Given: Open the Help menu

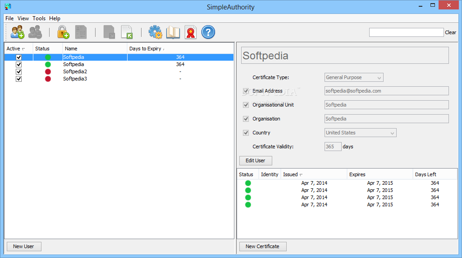Looking at the screenshot, I should tap(55, 18).
